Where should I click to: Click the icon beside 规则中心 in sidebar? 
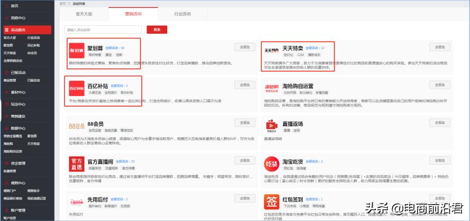click(6, 183)
